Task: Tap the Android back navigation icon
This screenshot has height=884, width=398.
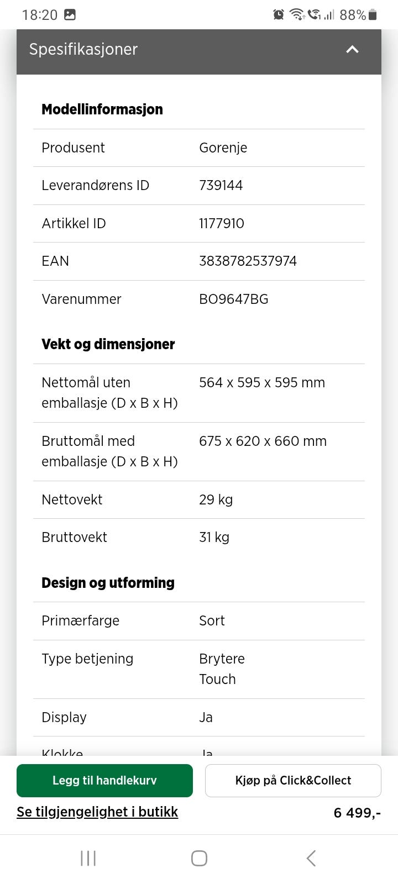Action: (311, 858)
